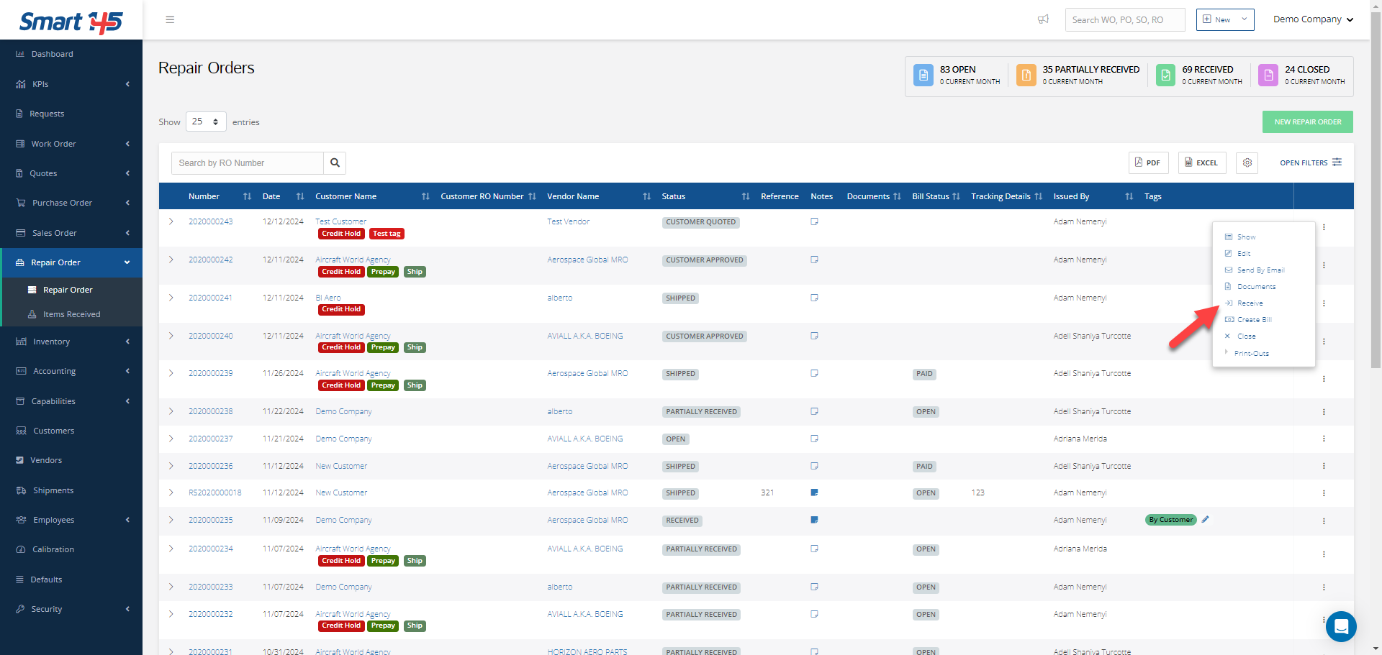Click the New Repair Order button
Screen dimensions: 1382x655
(1307, 122)
